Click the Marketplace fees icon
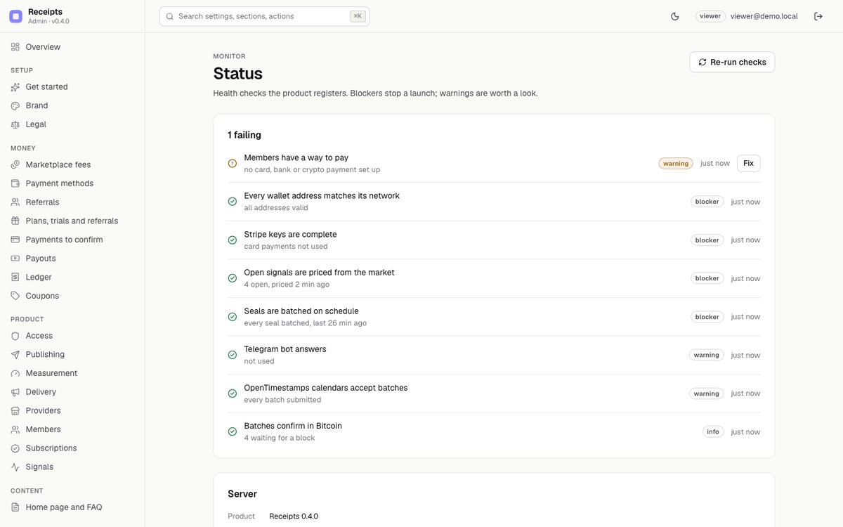Screen dimensions: 843x527 click(x=15, y=164)
